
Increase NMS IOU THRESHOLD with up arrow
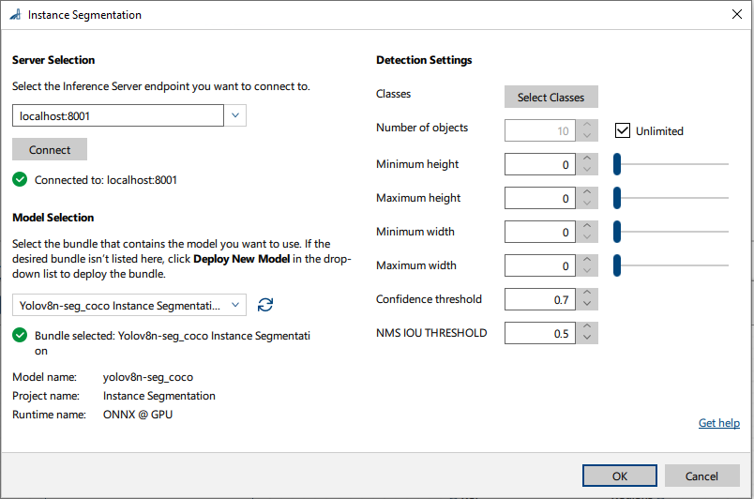pos(587,327)
